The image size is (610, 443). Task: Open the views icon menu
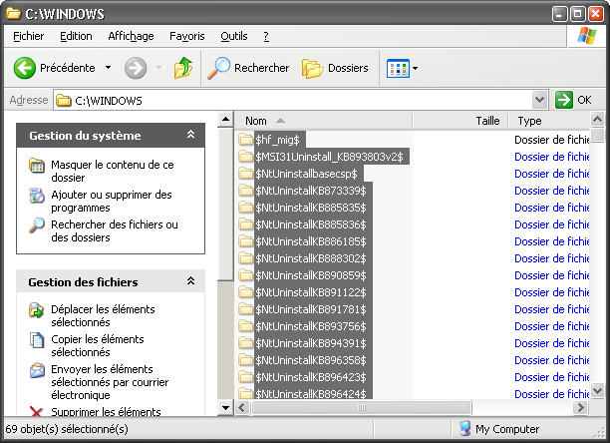(398, 68)
